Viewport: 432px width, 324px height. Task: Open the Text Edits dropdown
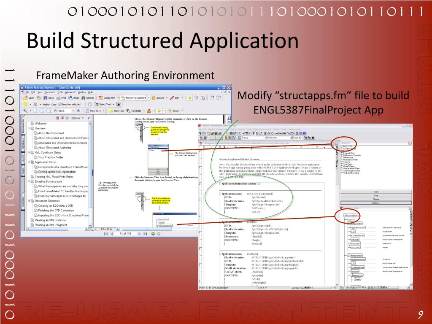pos(144,111)
